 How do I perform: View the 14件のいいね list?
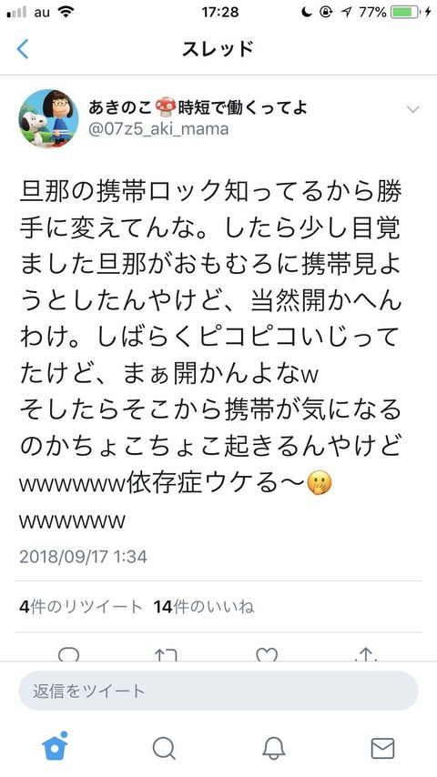point(204,607)
